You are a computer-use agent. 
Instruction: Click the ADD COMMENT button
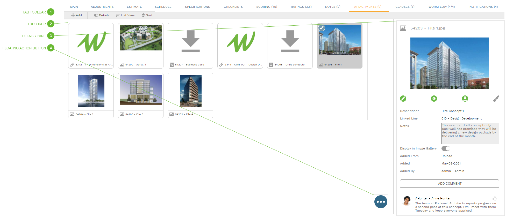point(449,184)
